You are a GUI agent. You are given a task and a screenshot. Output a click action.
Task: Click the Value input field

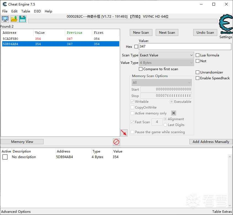185,47
